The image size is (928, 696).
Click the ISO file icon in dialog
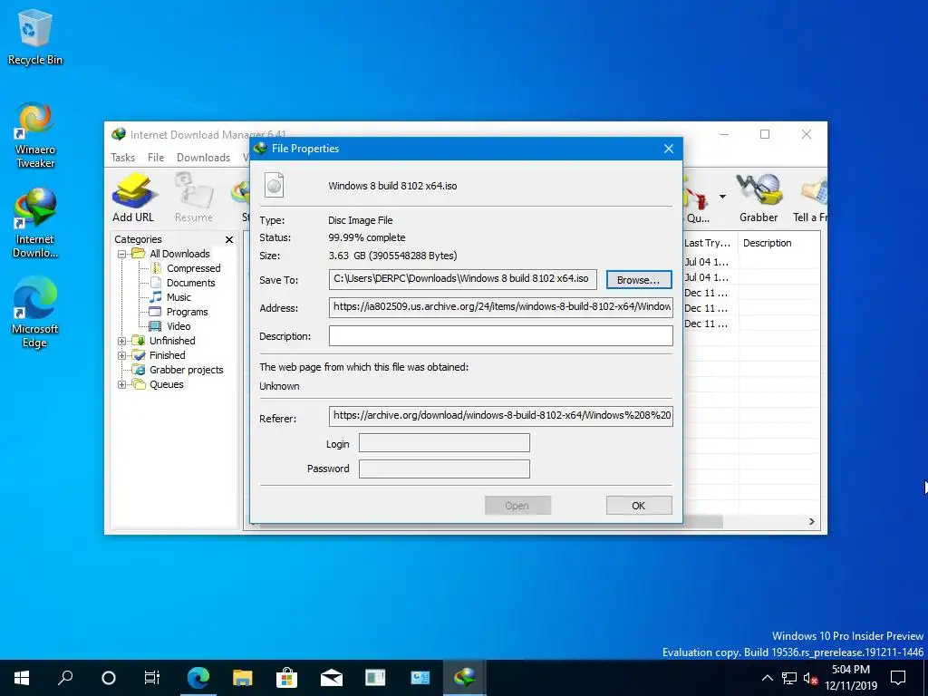tap(274, 185)
